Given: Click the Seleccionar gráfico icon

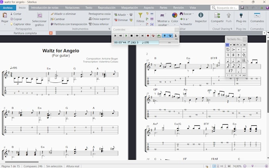Looking at the screenshot, I should (x=39, y=15).
